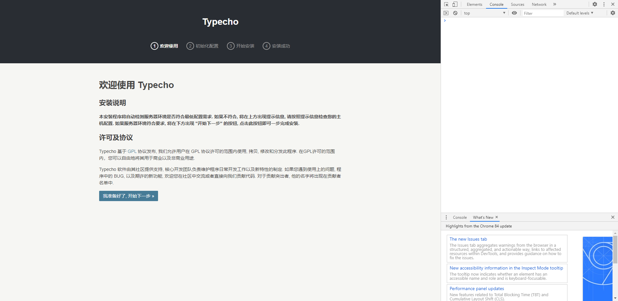Click the 欢迎使用 Typecho heading
Screen dimensions: 618x301
click(136, 85)
